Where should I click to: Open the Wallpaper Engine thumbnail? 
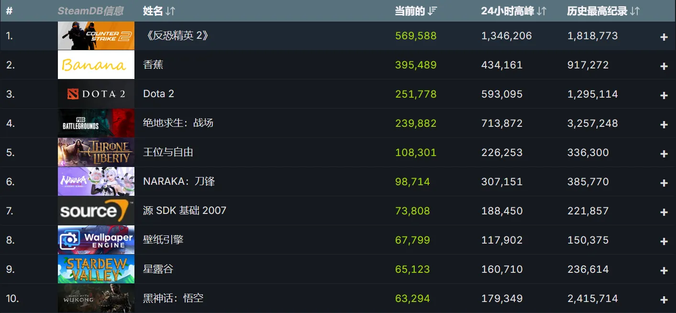[x=96, y=240]
